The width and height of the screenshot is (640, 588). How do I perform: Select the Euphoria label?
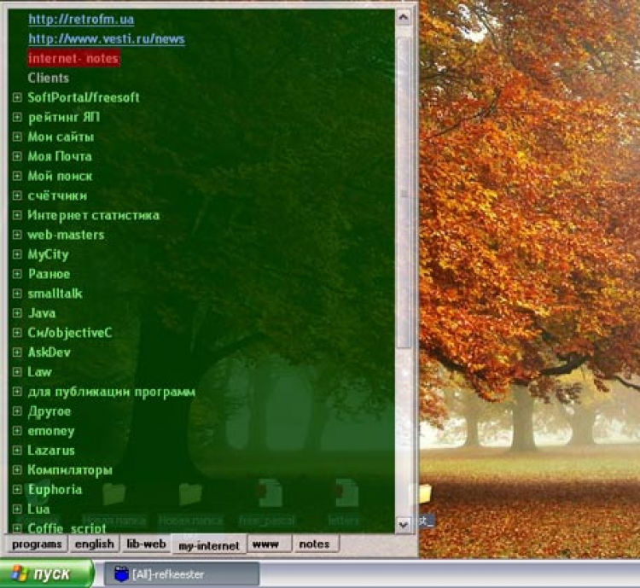point(55,490)
